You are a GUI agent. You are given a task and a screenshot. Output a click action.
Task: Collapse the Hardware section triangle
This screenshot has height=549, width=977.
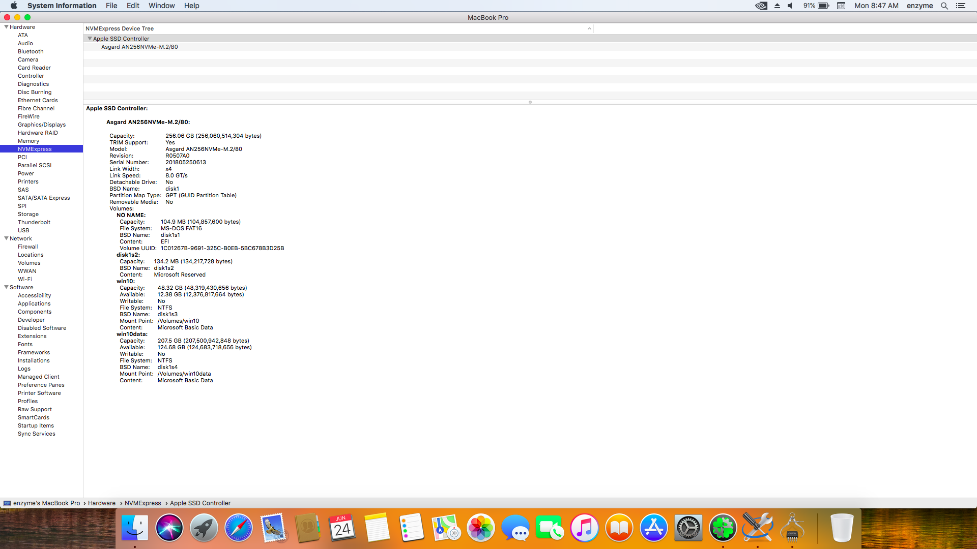click(x=6, y=27)
